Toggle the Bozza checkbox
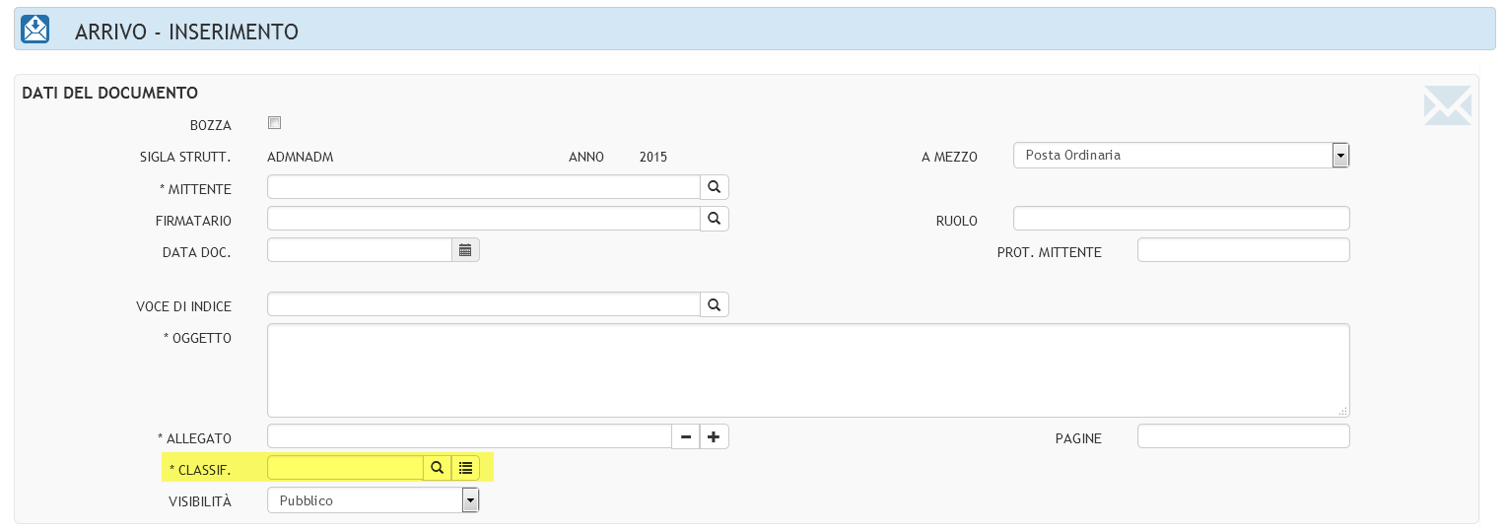The height and width of the screenshot is (530, 1505). tap(275, 123)
